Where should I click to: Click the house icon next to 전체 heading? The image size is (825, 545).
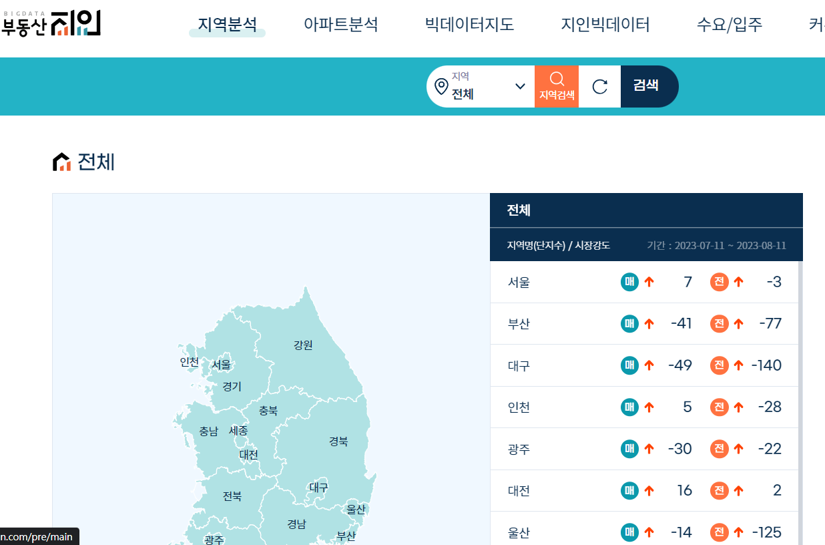(x=61, y=161)
